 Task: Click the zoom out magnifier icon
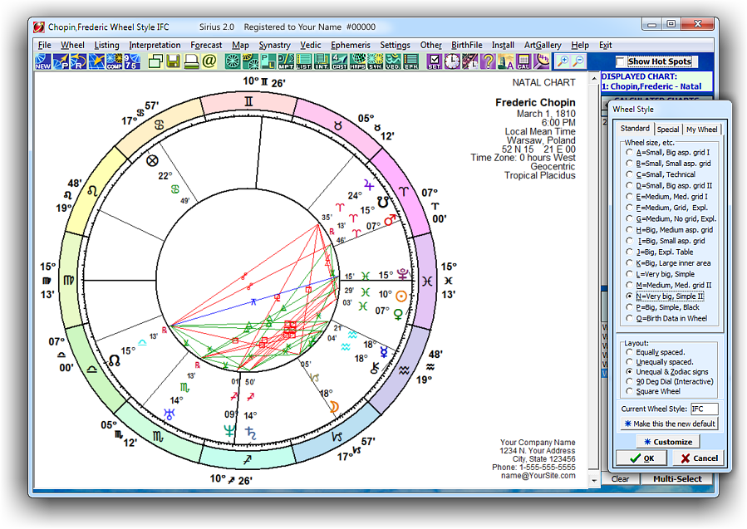(x=578, y=61)
